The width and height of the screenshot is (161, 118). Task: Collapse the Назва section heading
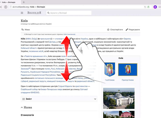click(27, 107)
